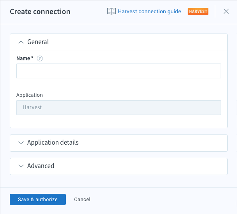Screen dimensions: 237x214
Task: Focus the Name input field
Action: [x=118, y=71]
